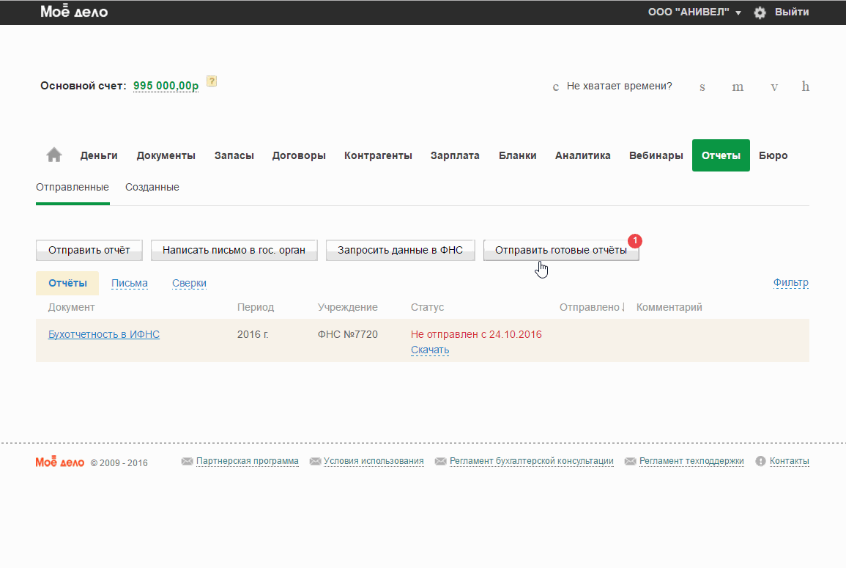Viewport: 846px width, 568px height.
Task: Click the question mark beside account balance
Action: click(212, 81)
